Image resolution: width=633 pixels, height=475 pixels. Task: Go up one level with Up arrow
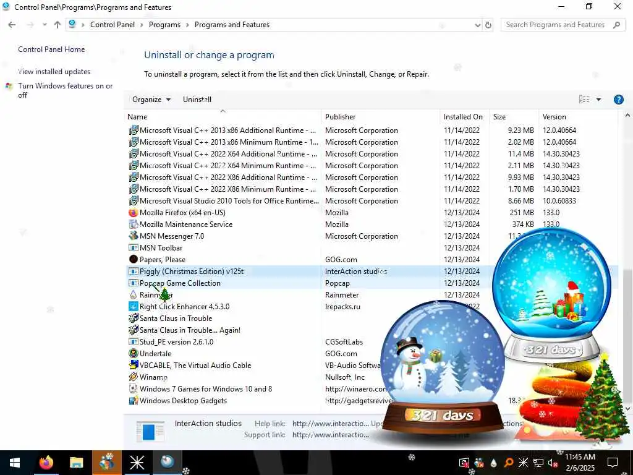(x=57, y=25)
